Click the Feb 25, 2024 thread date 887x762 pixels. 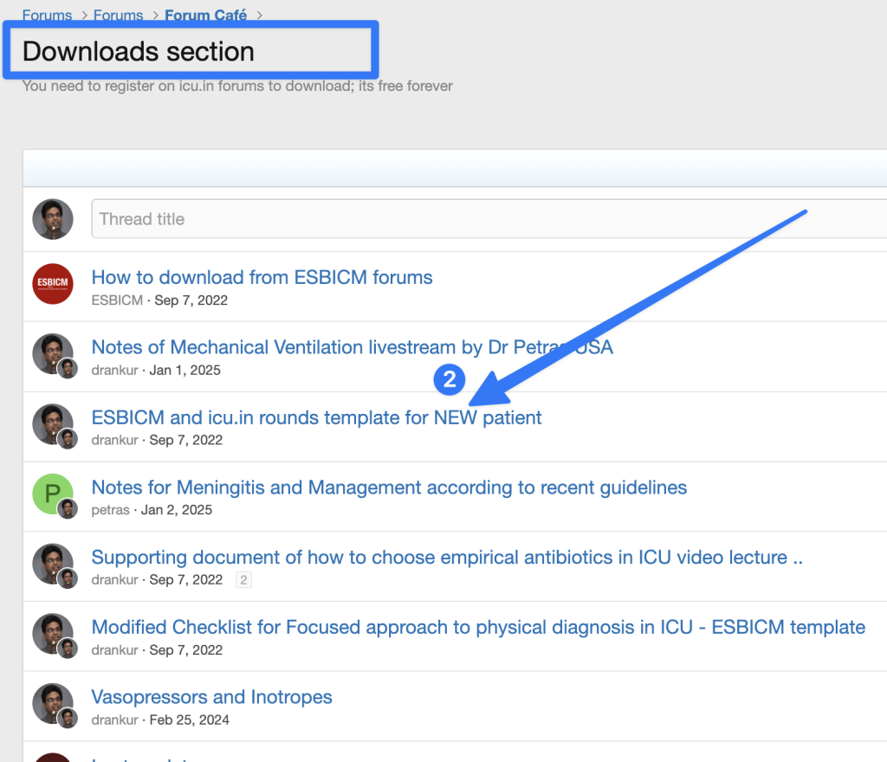[x=189, y=720]
